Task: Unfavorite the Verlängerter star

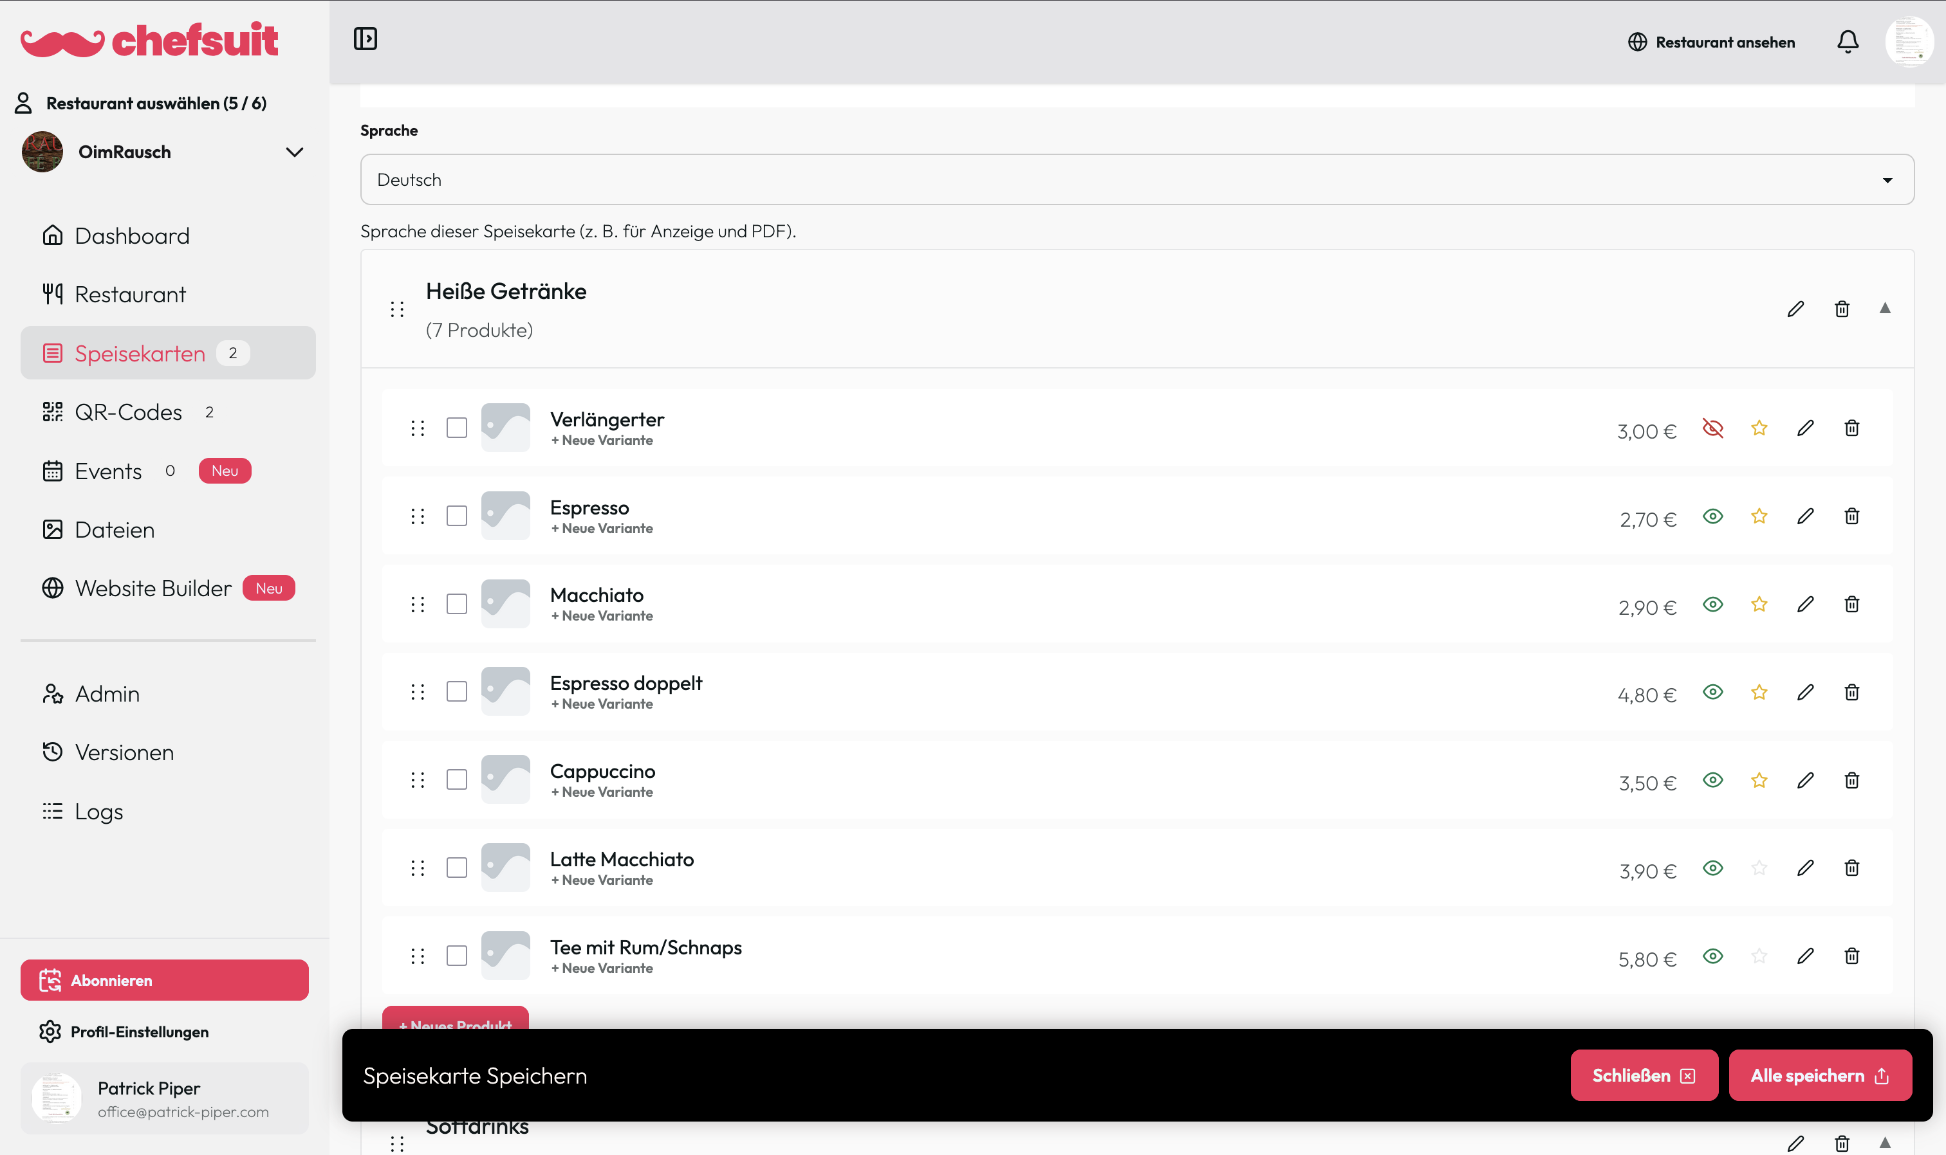Action: pos(1758,428)
